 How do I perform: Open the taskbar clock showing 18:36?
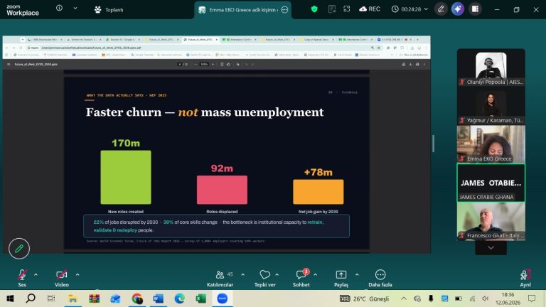click(x=508, y=298)
